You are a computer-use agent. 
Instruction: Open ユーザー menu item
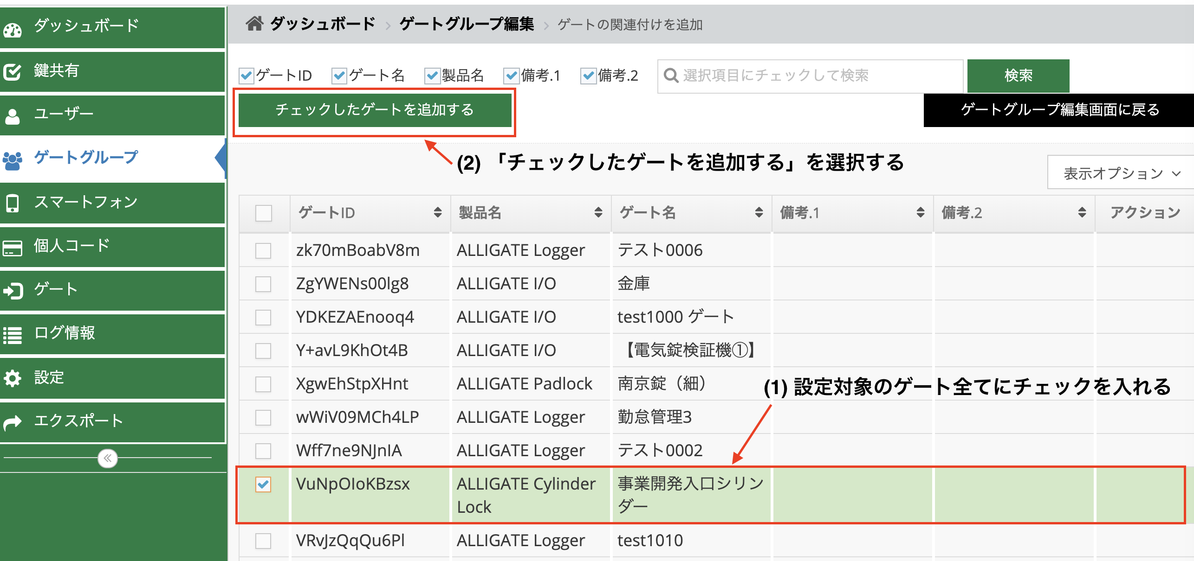113,115
